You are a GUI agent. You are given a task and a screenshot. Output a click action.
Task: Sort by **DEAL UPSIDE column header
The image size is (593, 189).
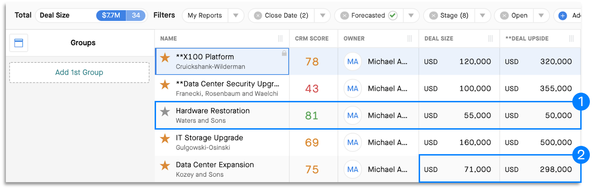[527, 39]
